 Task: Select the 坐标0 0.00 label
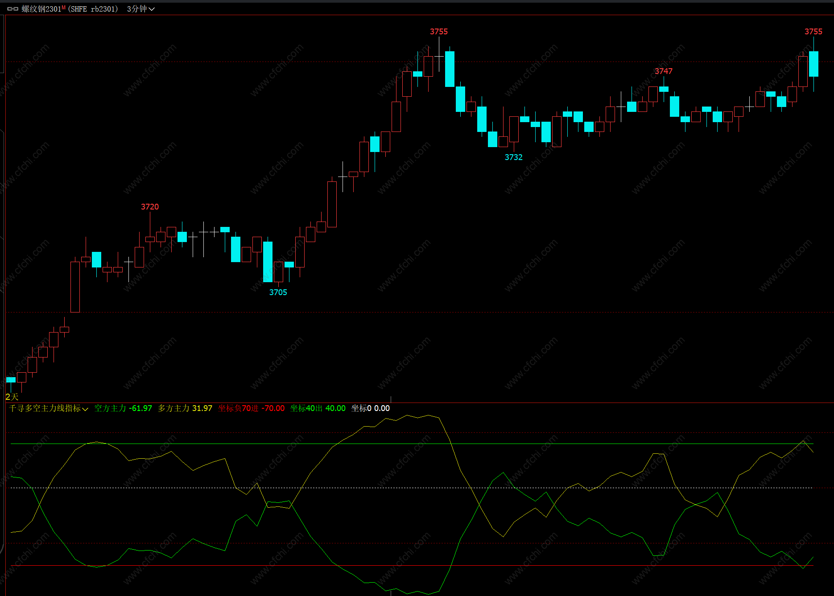tap(370, 408)
